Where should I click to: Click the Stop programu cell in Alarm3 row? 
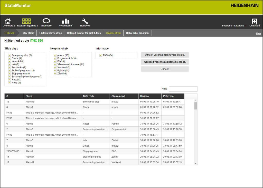pos(95,151)
